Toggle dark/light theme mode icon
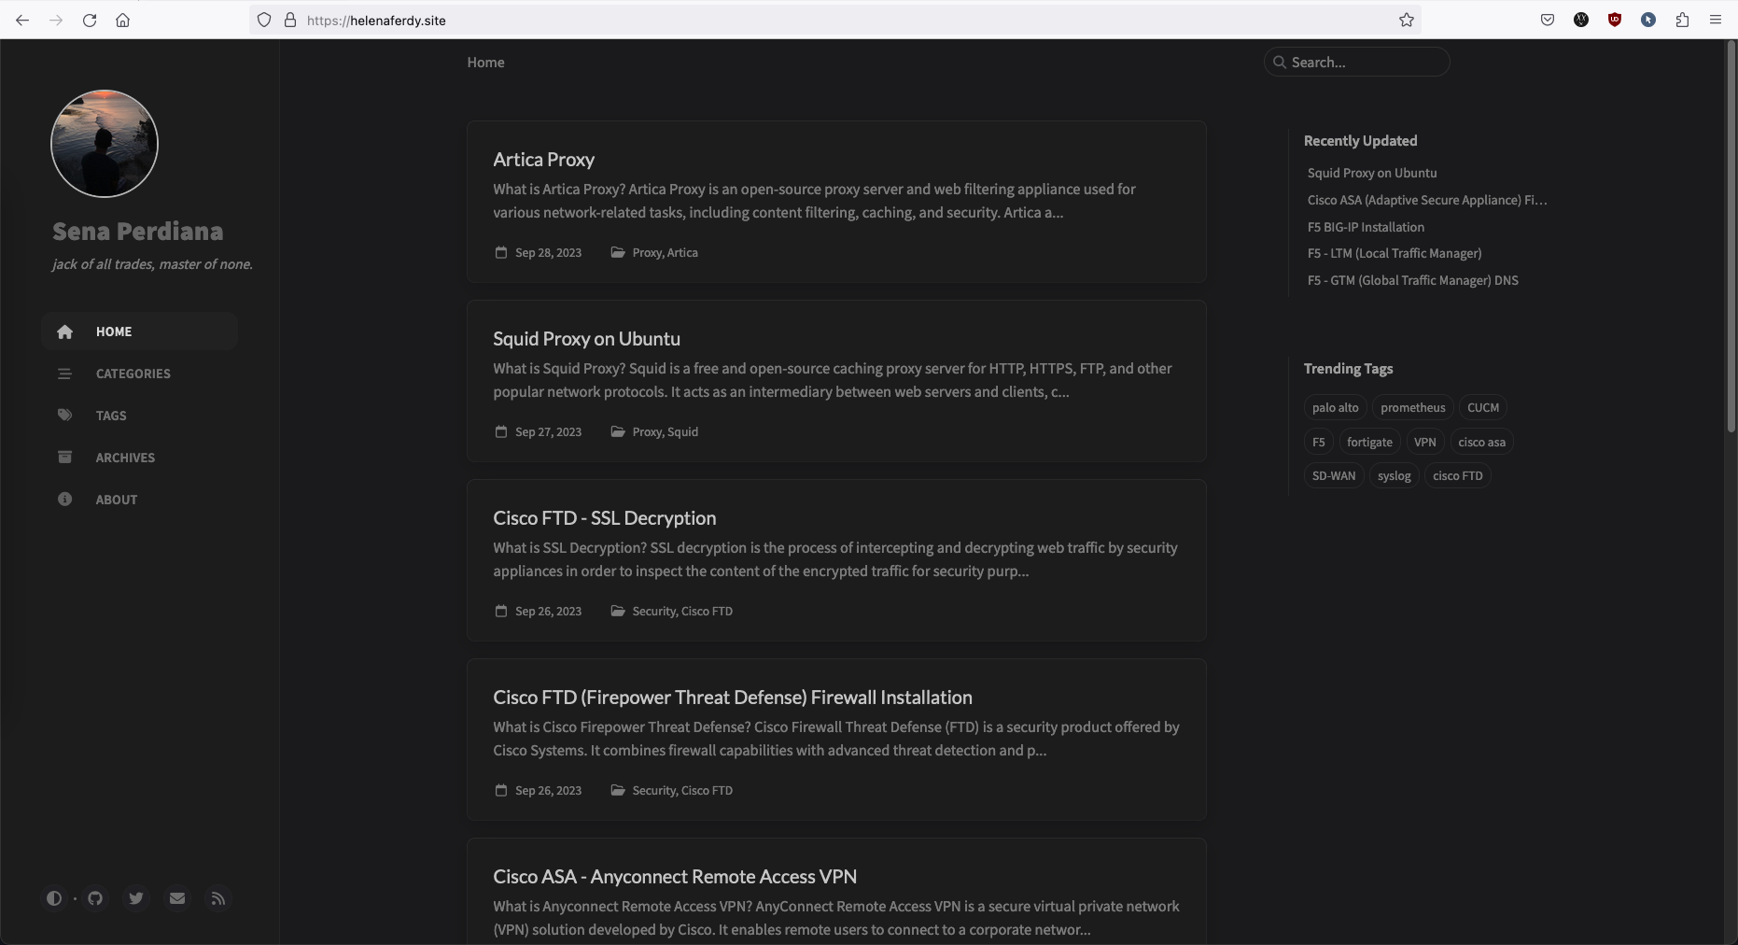The width and height of the screenshot is (1738, 945). point(54,898)
